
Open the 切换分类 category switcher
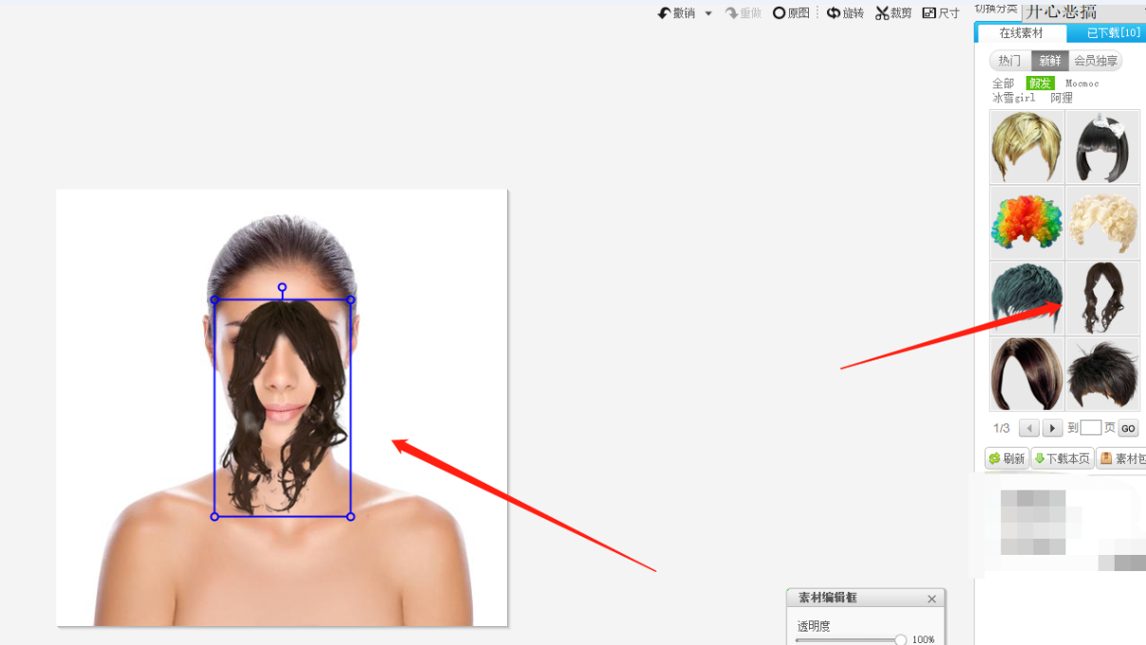click(x=996, y=9)
